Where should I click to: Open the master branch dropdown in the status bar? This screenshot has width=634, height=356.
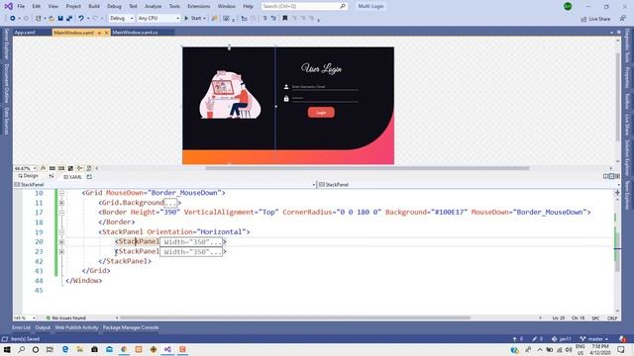pyautogui.click(x=594, y=339)
